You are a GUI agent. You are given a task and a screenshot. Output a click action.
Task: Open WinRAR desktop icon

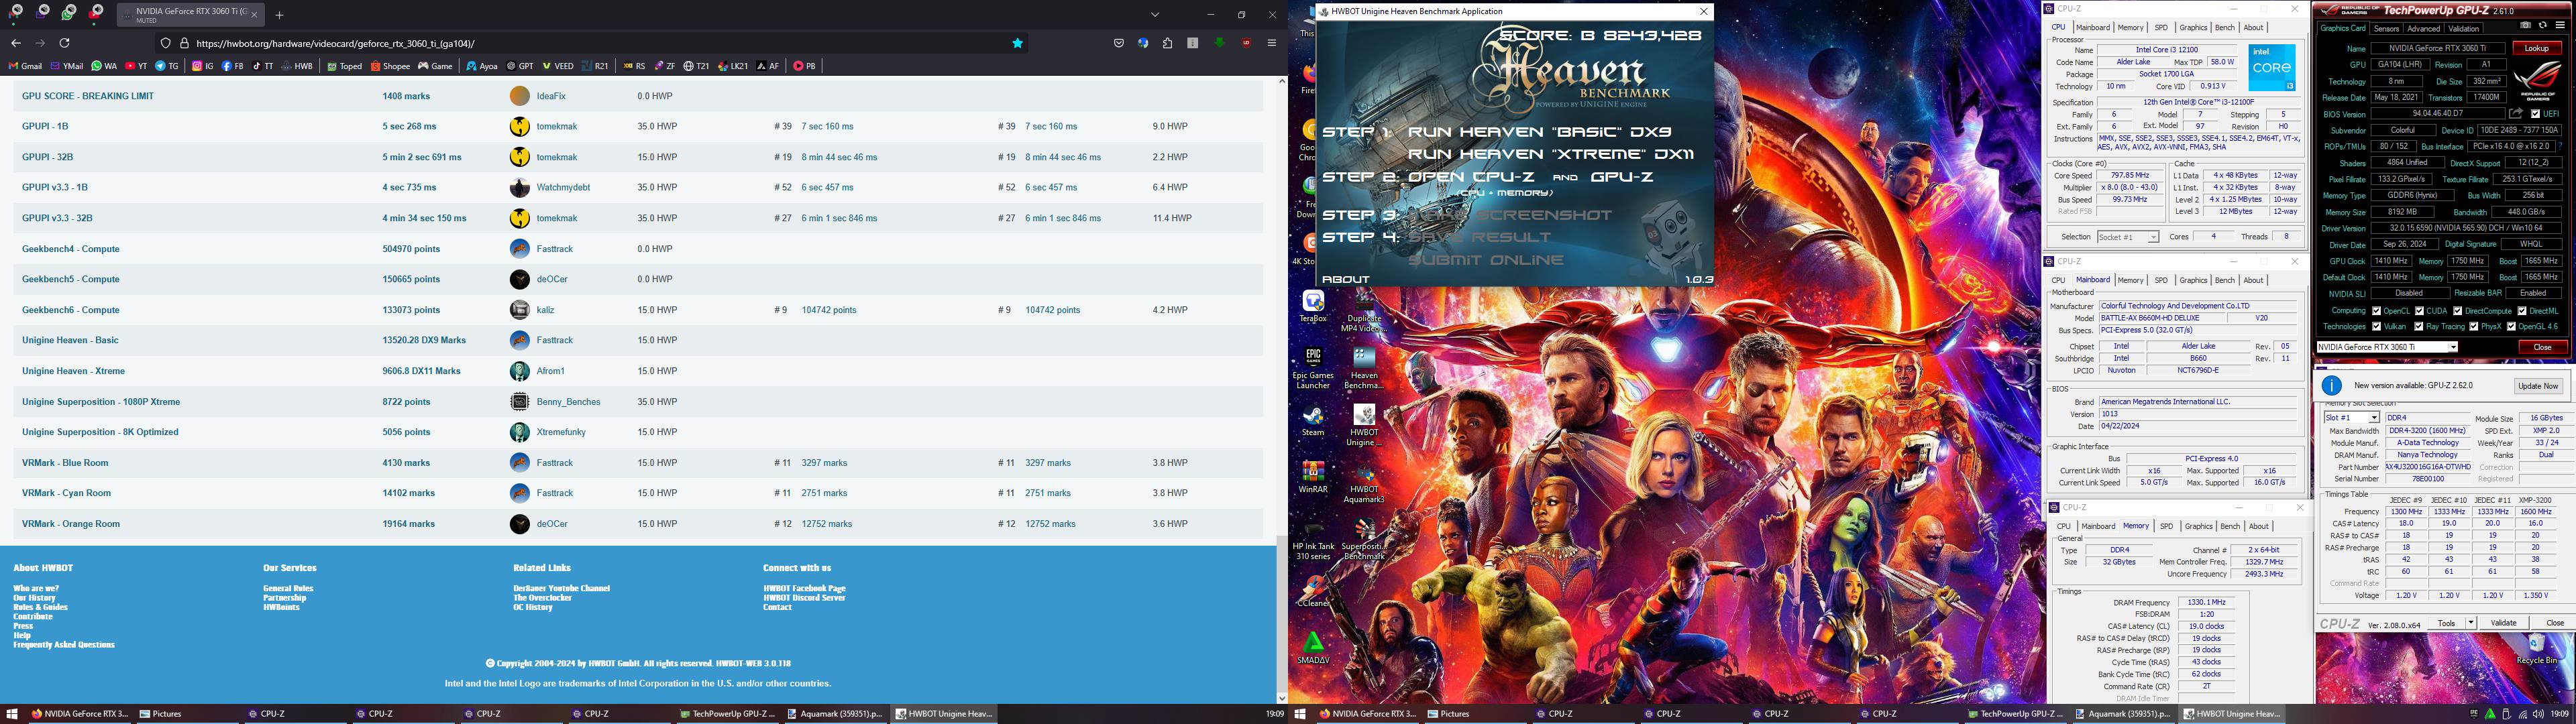tap(1313, 477)
